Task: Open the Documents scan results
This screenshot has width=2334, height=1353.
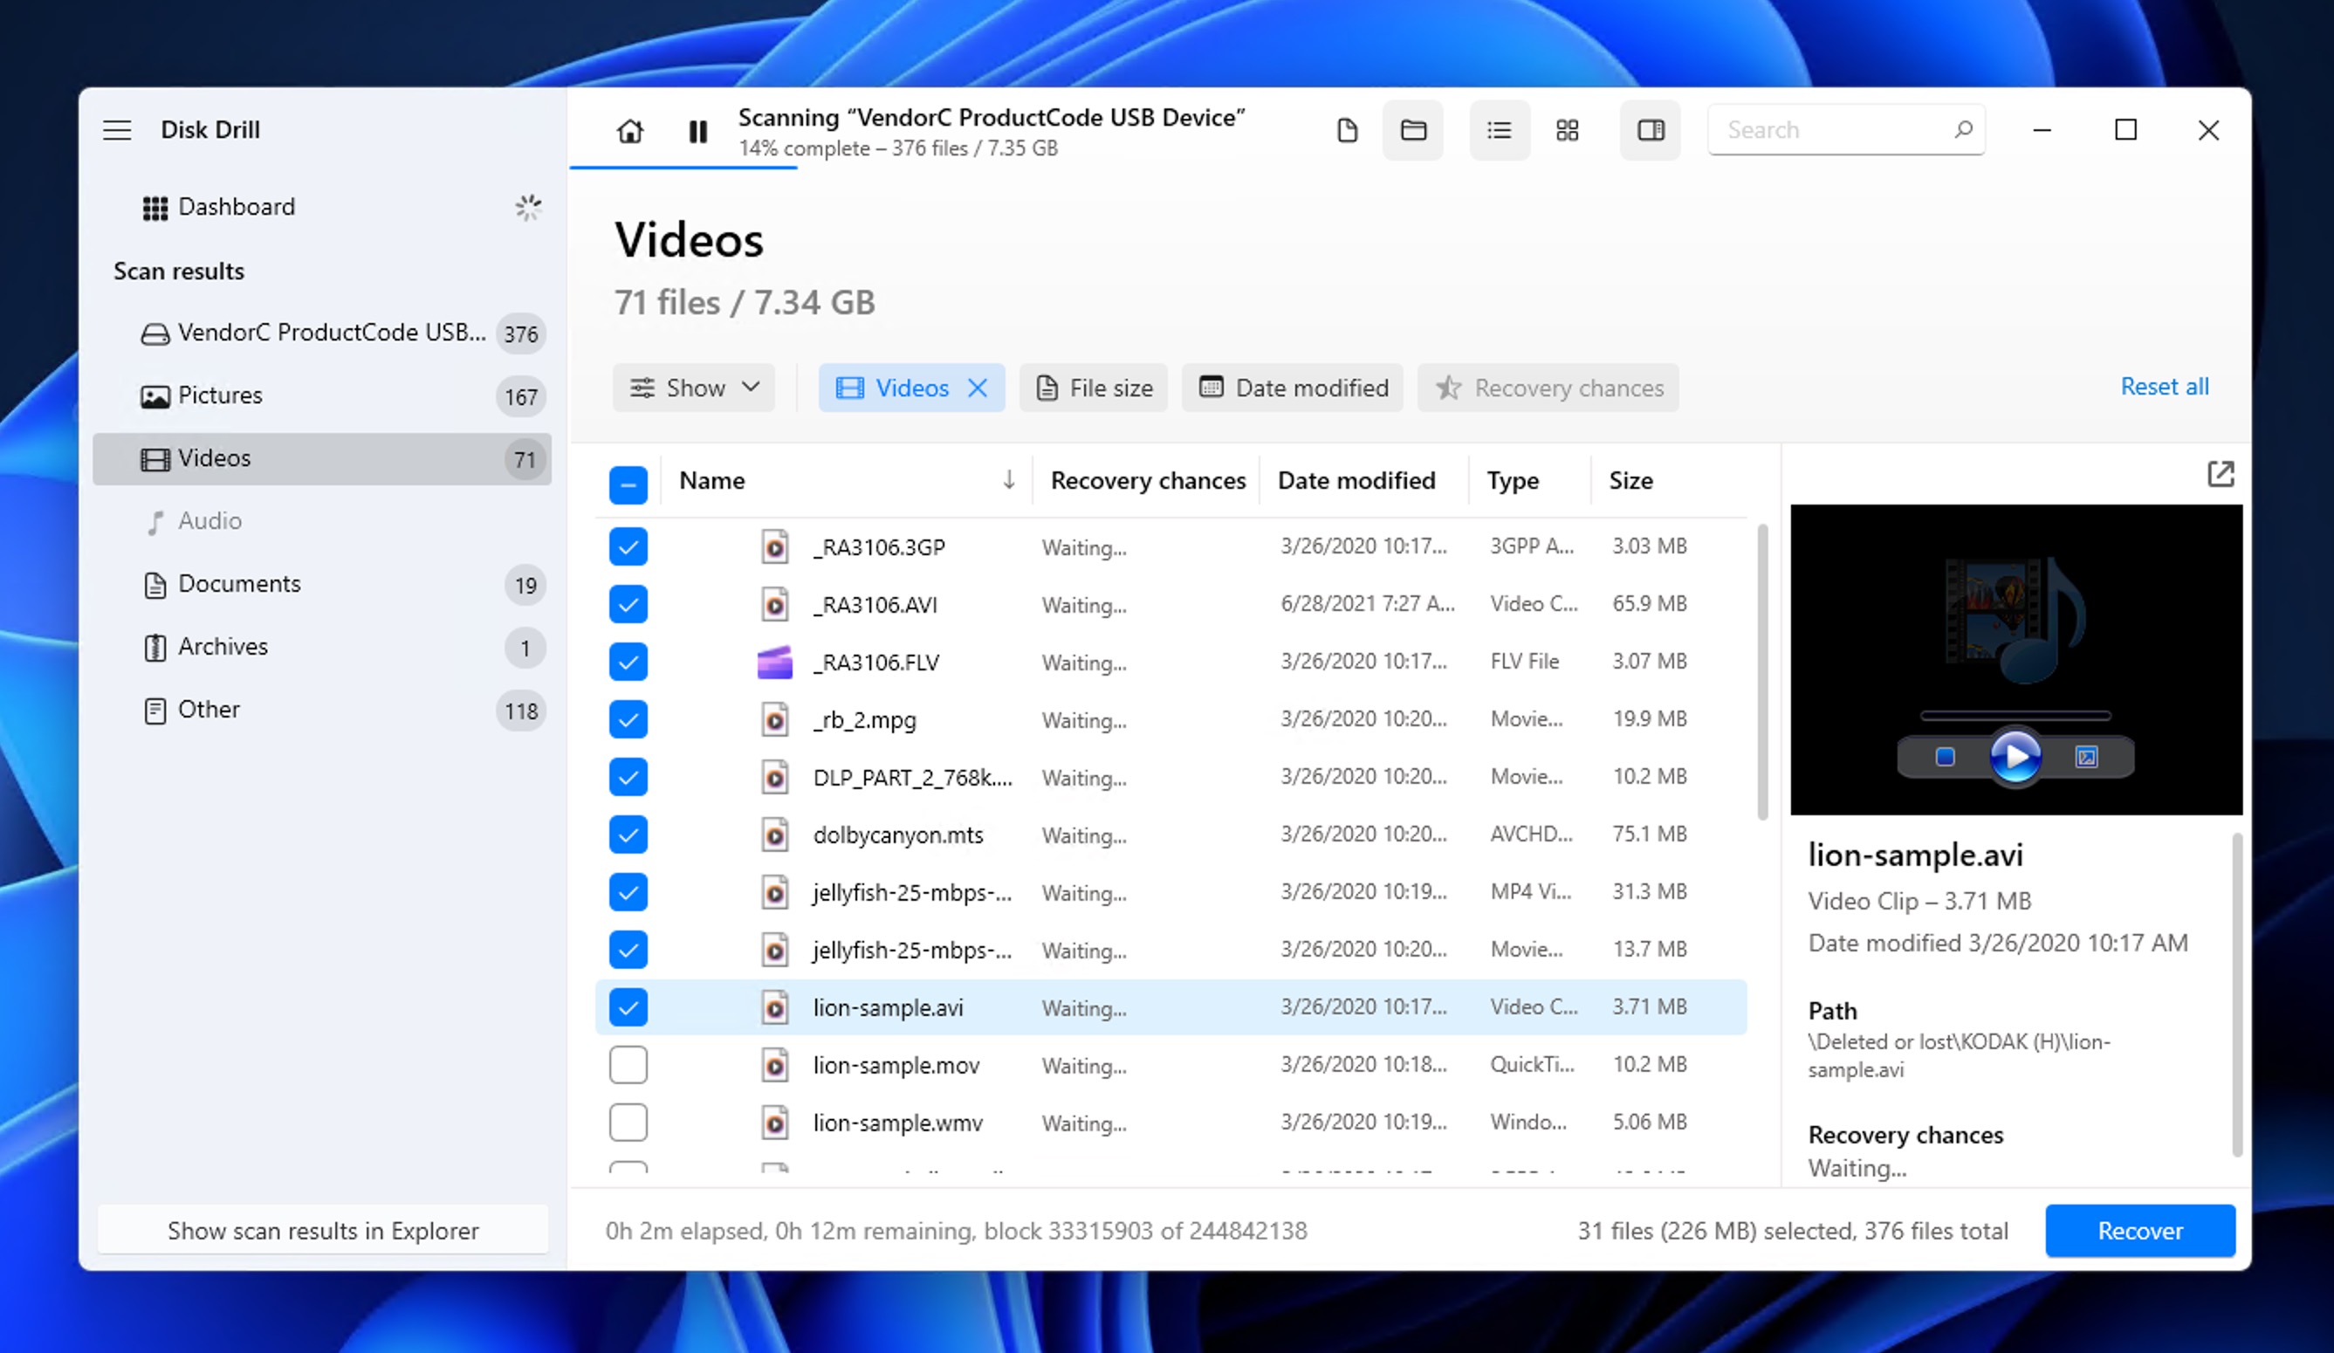Action: pos(239,583)
